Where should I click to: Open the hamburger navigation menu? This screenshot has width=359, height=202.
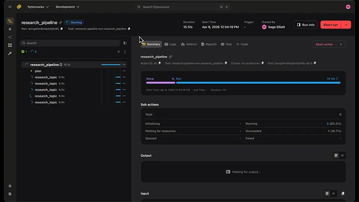coord(10,7)
